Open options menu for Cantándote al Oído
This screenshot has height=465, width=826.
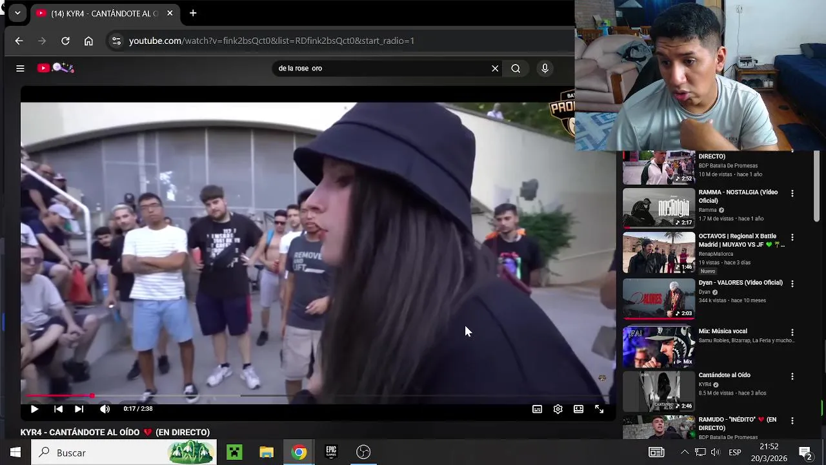coord(792,376)
